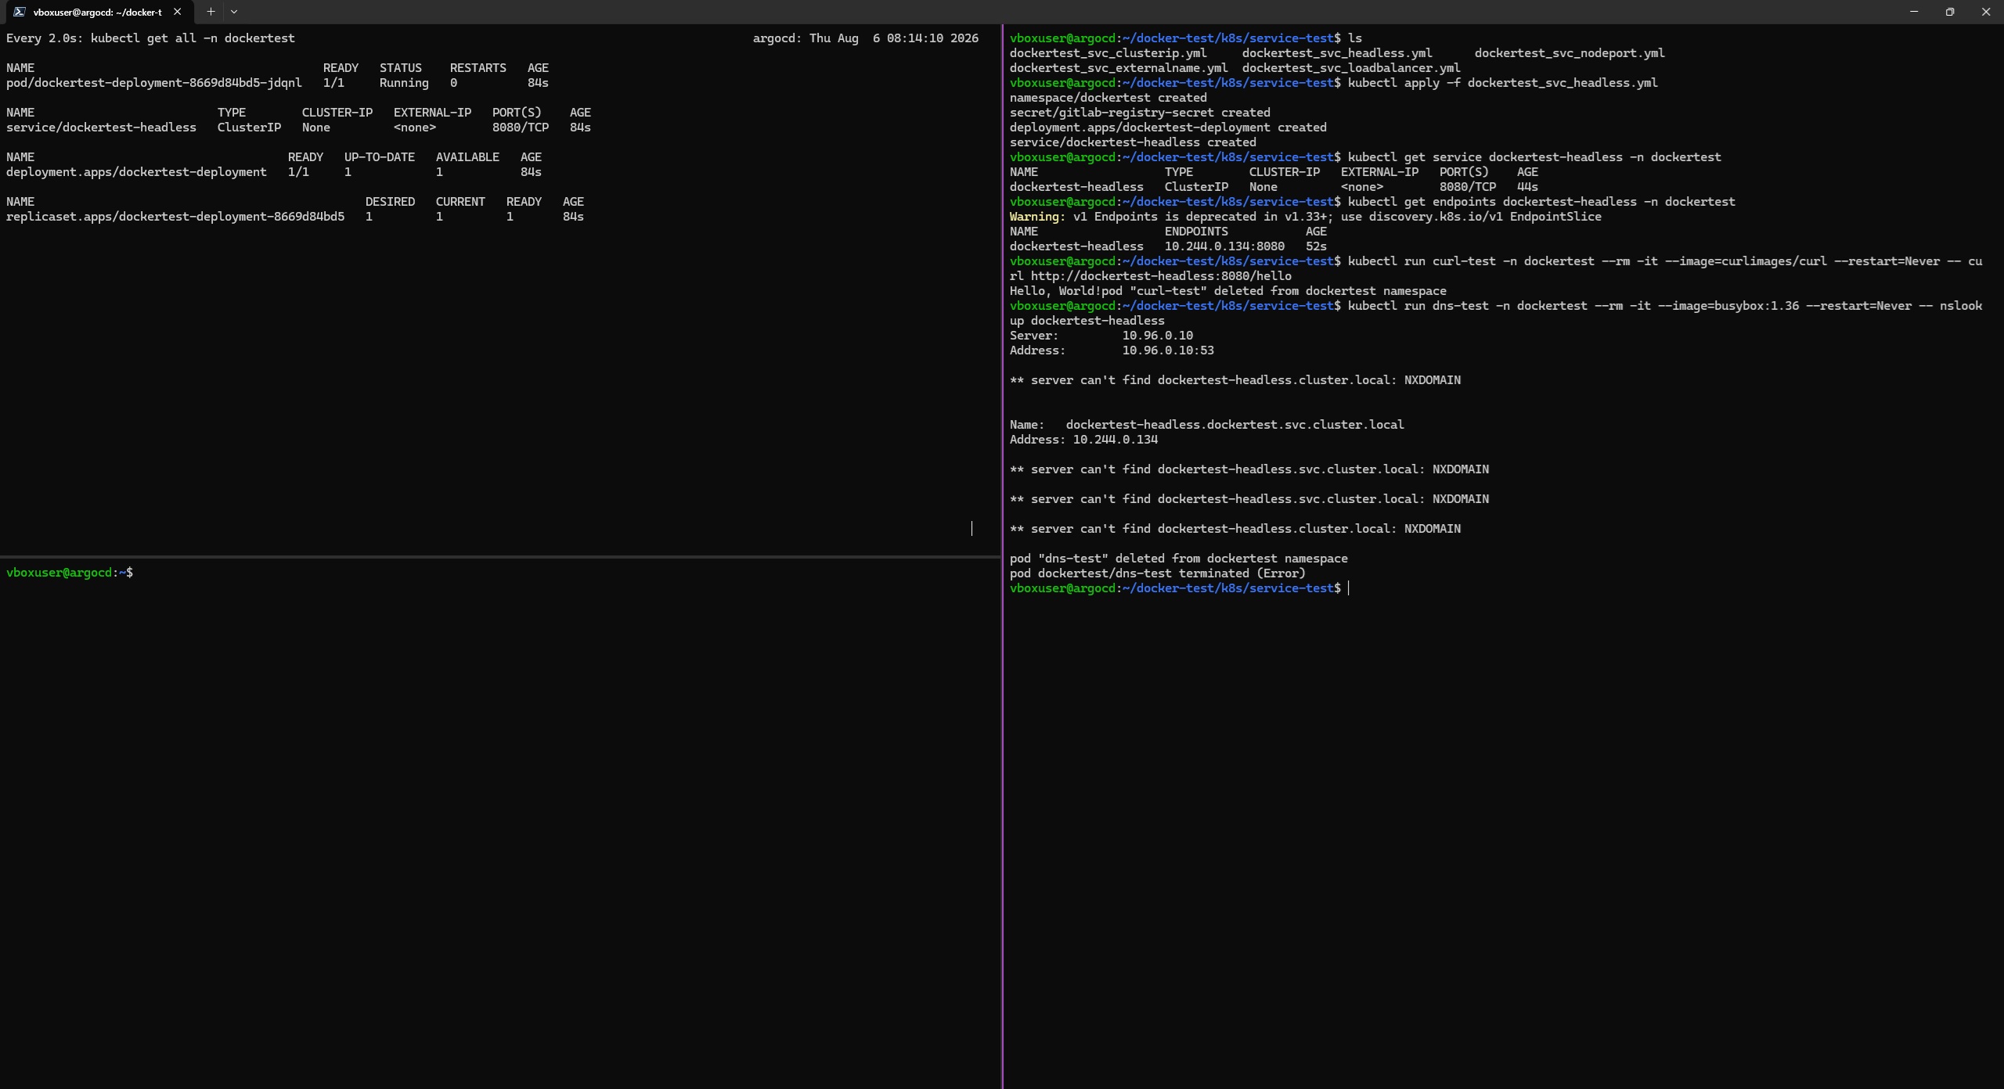Click the 'Hello, World!' curl output
The image size is (2004, 1089).
click(1055, 291)
